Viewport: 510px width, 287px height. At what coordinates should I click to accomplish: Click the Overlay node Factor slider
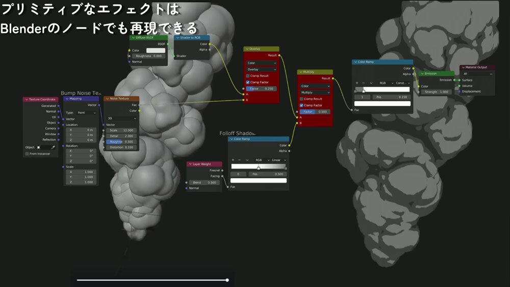261,88
